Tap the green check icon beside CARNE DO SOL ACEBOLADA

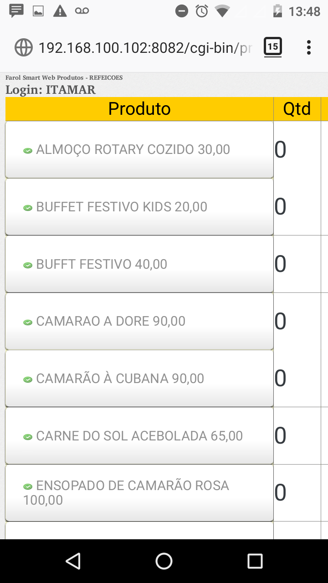click(x=28, y=437)
